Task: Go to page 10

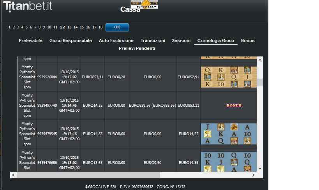Action: click(49, 27)
